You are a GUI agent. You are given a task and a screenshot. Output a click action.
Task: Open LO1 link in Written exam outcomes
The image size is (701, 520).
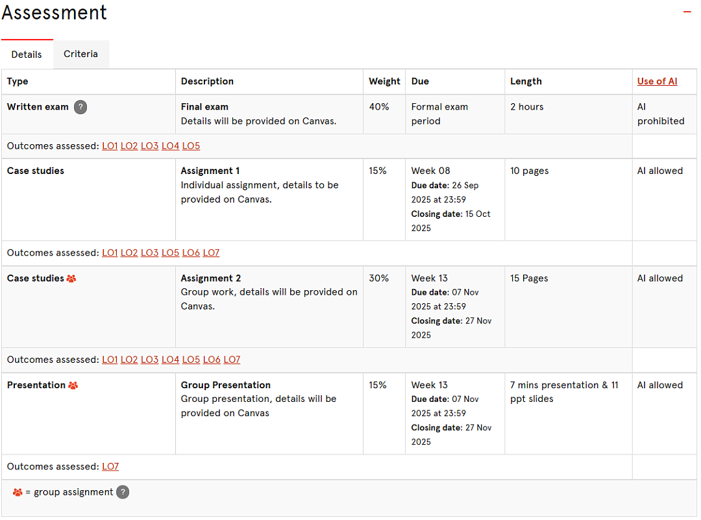[110, 146]
